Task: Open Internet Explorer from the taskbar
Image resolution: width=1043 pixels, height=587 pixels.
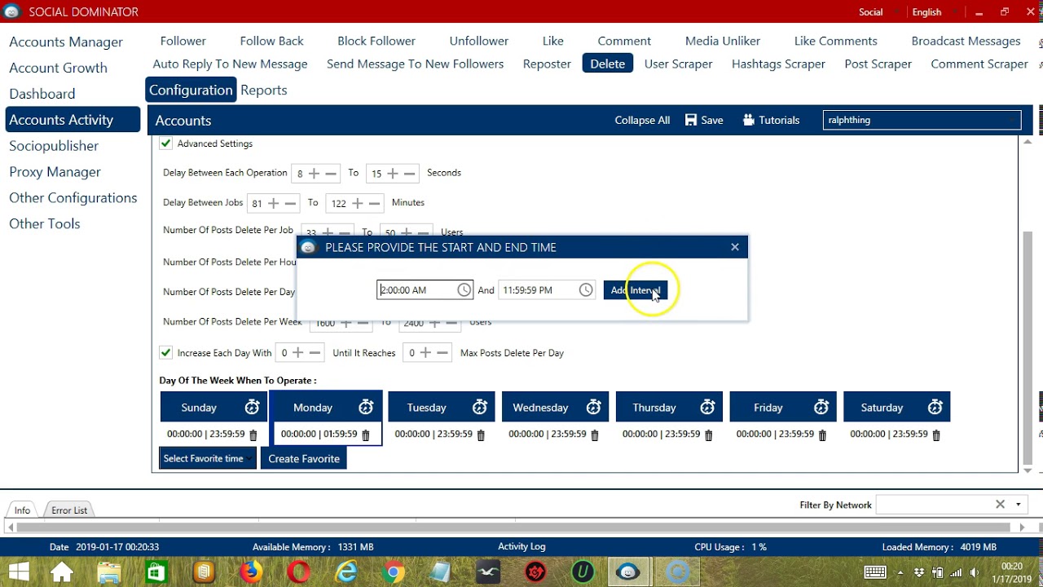Action: (x=346, y=572)
